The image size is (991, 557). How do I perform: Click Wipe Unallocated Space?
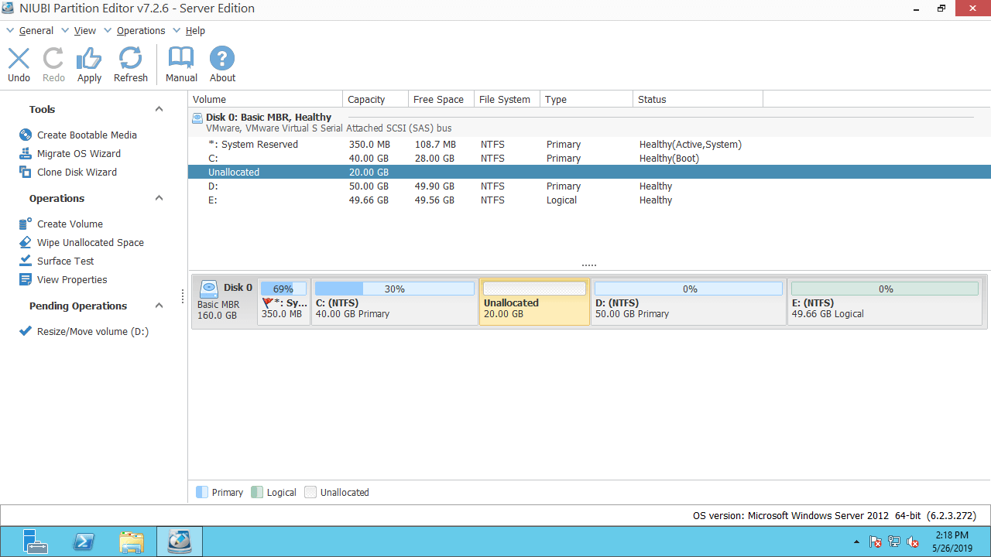point(90,242)
